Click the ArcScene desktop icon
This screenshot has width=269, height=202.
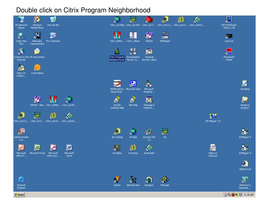coord(133,148)
